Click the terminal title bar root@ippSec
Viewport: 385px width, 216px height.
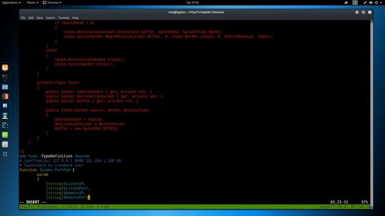(196, 12)
